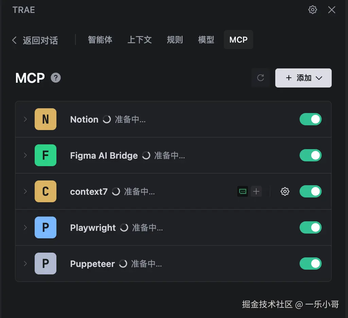Expand the Playwright server row
This screenshot has width=348, height=318.
click(25, 227)
